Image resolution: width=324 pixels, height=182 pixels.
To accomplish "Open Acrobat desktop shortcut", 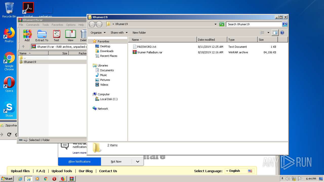I will [28, 10].
